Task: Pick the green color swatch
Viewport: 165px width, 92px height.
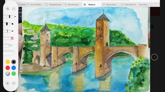Action: [14, 74]
